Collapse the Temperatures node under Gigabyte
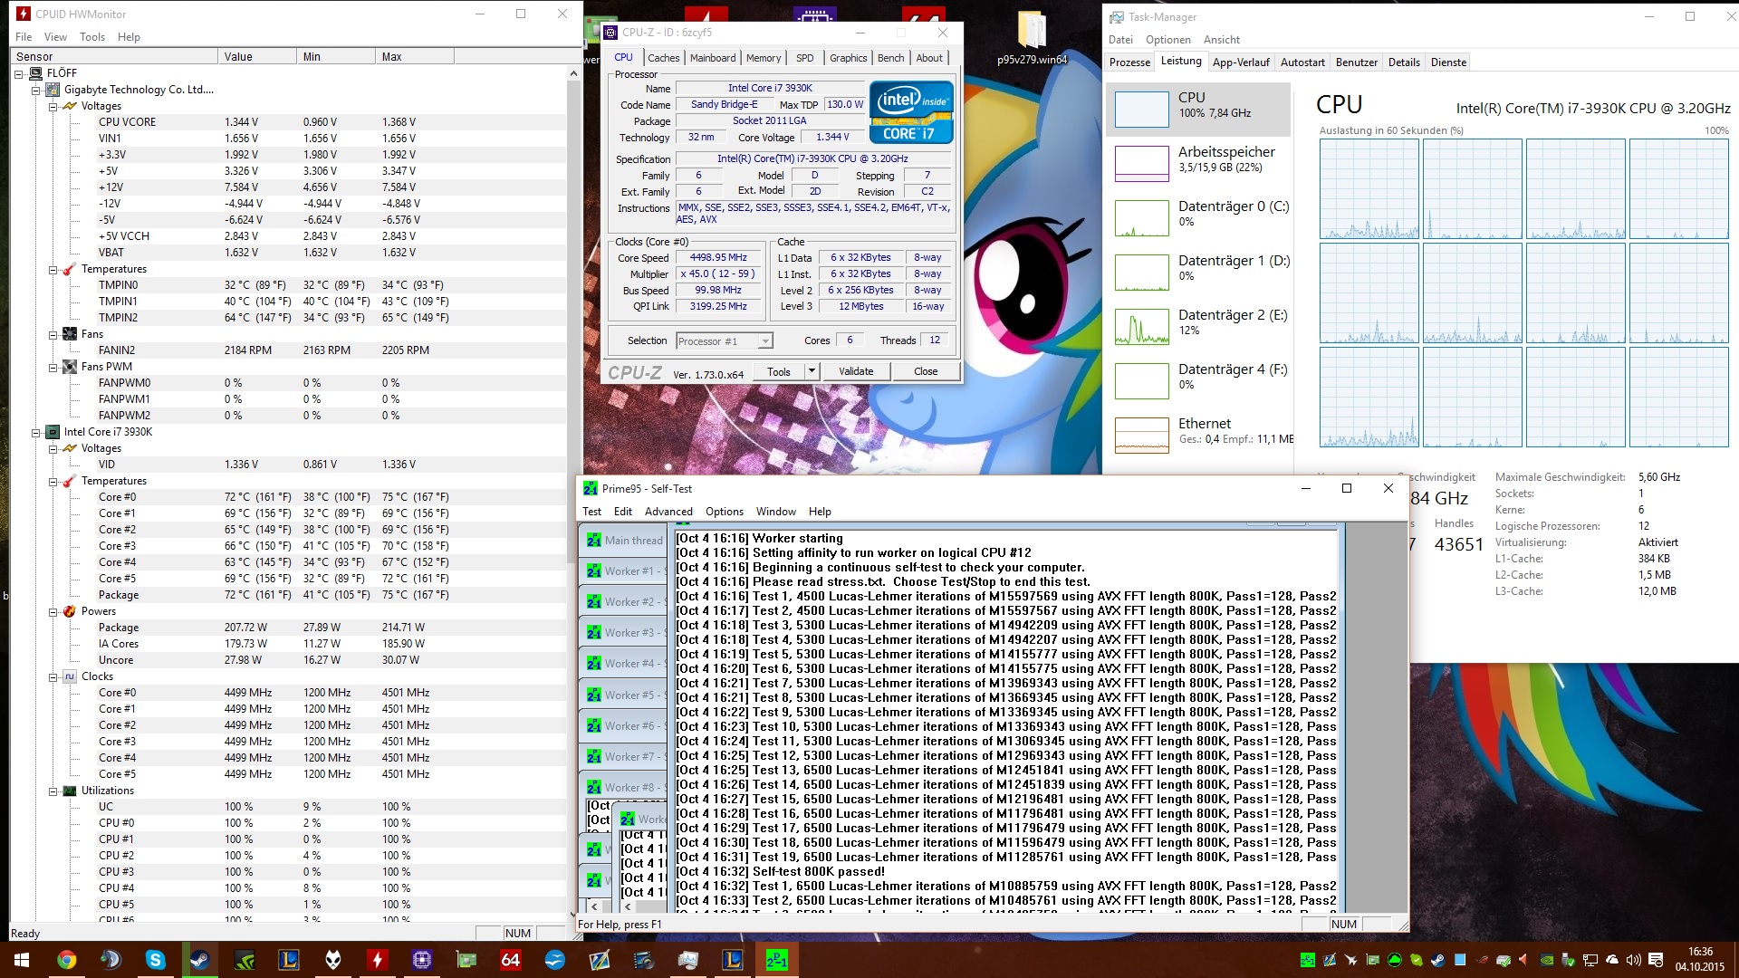This screenshot has width=1739, height=978. click(x=53, y=270)
